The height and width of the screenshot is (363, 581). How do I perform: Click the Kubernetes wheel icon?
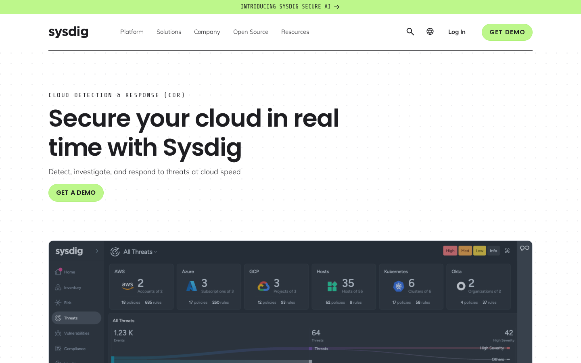[399, 286]
